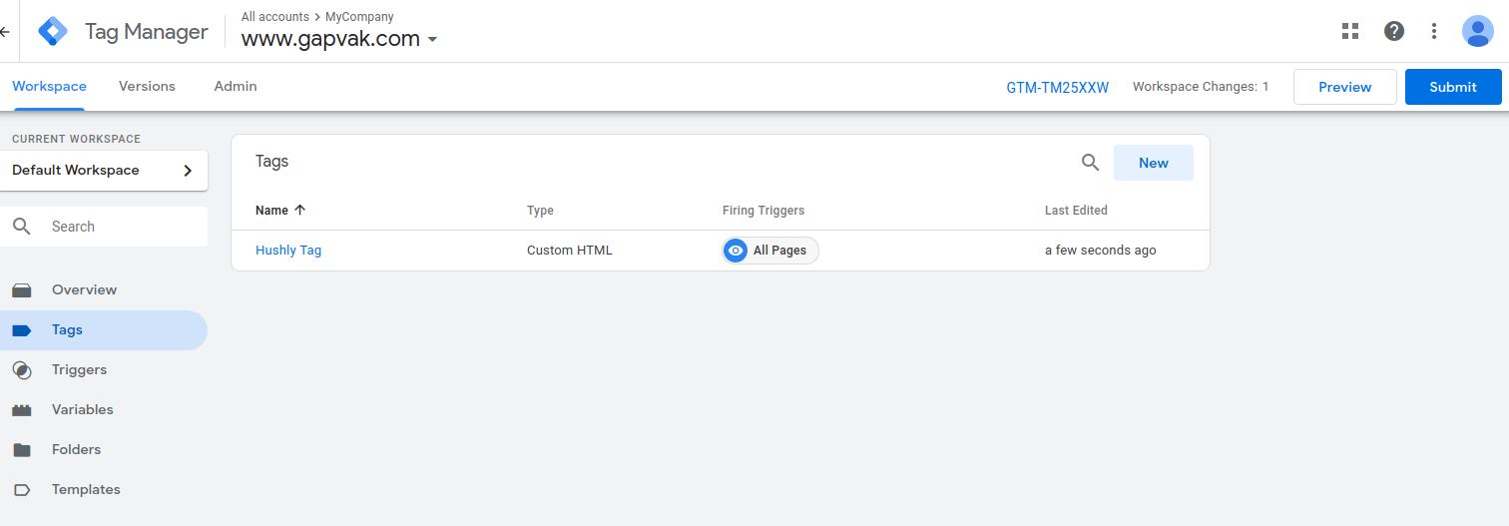Viewport: 1509px width, 526px height.
Task: Click the sidebar Search input field
Action: [x=104, y=227]
